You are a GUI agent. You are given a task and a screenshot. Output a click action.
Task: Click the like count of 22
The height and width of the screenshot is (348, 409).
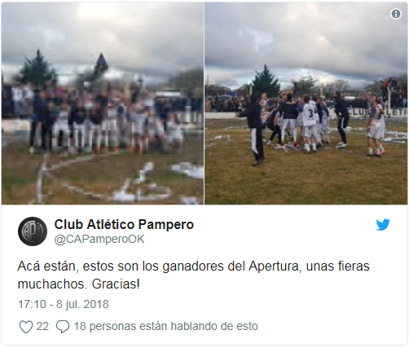click(42, 326)
